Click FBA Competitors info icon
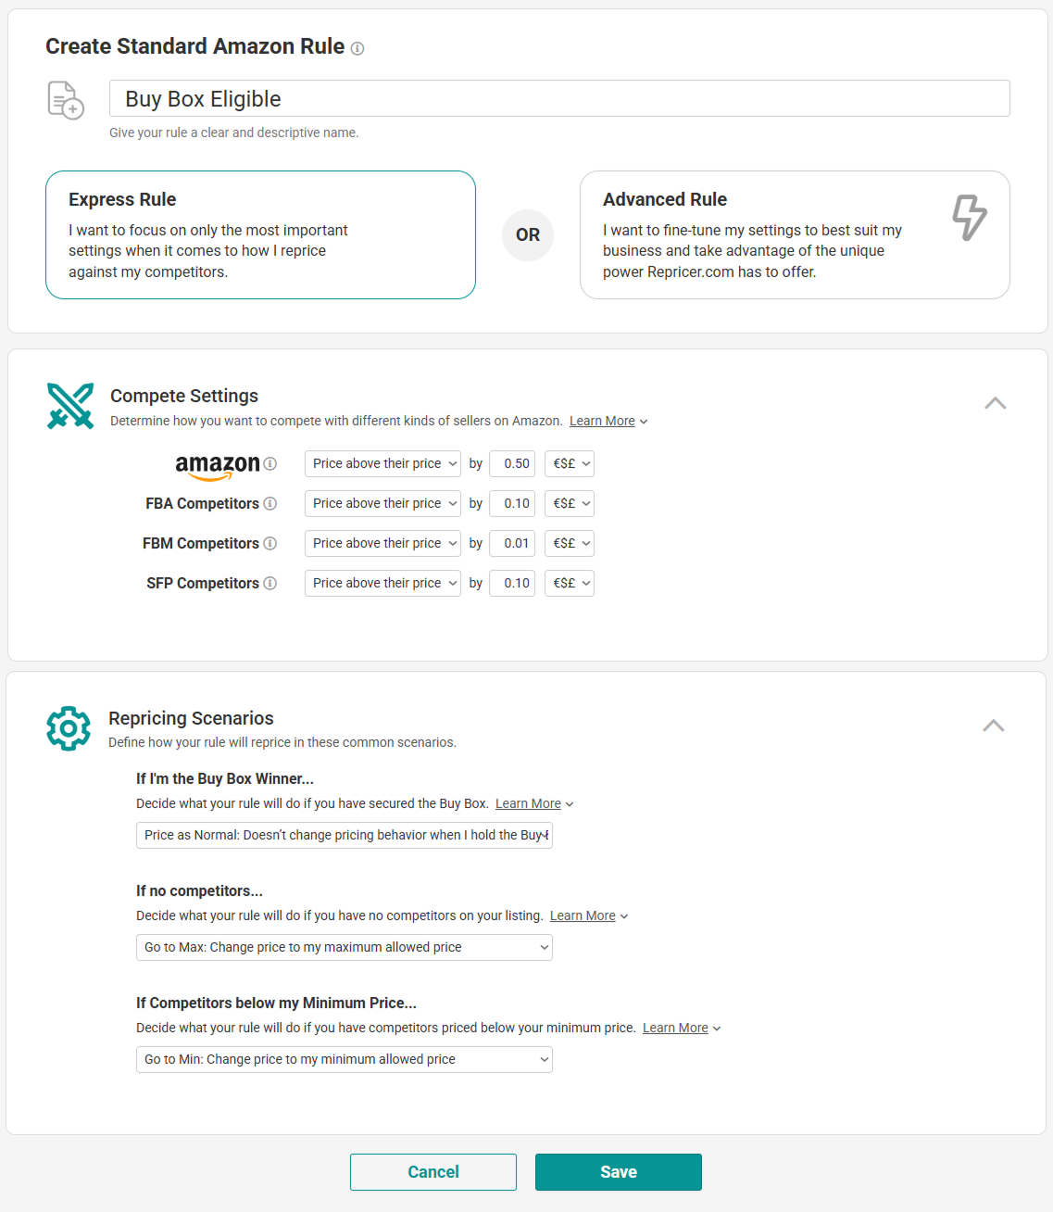 pos(270,503)
